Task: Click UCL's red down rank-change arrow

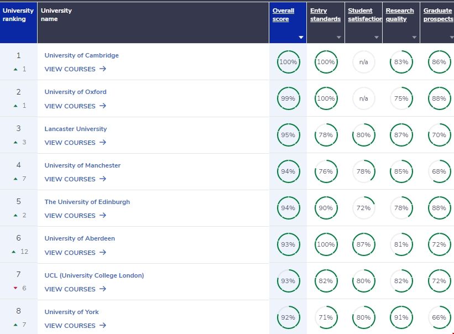Action: [15, 289]
